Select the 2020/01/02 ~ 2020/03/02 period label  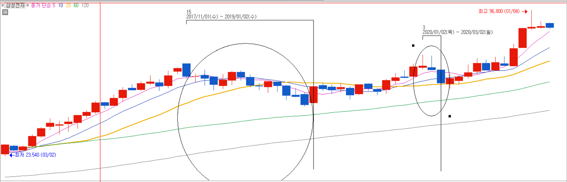click(x=457, y=32)
